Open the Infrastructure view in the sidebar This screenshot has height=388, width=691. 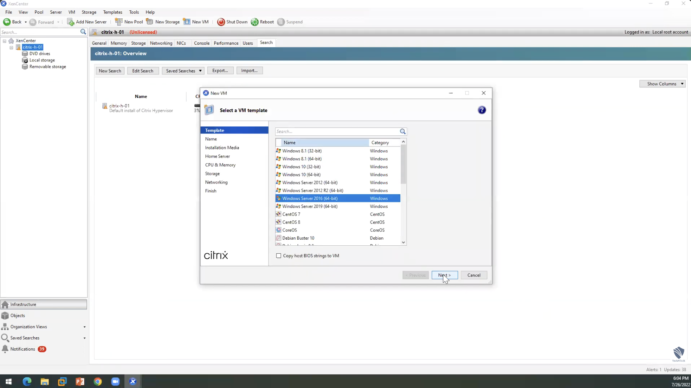pos(44,304)
